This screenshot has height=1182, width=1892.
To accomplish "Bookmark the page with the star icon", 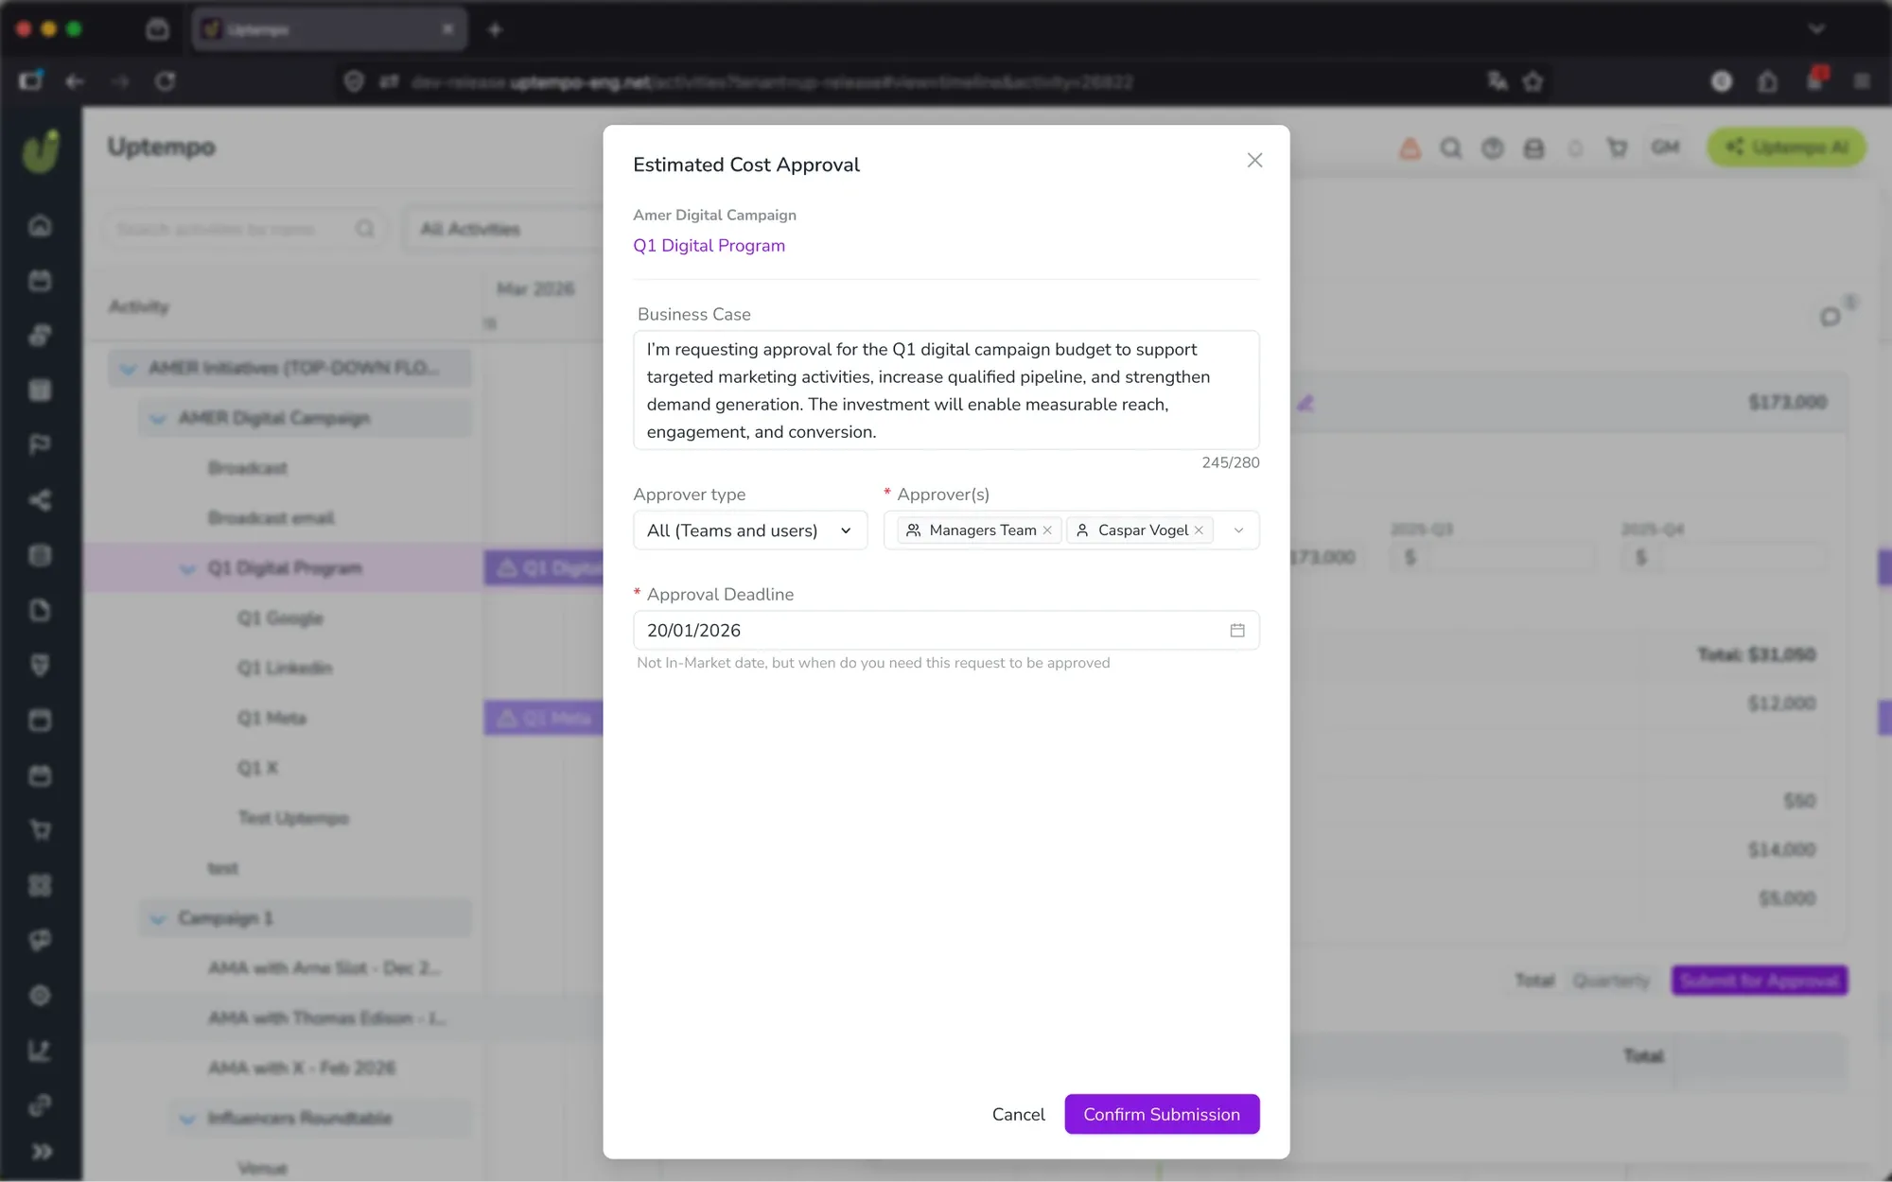I will (1533, 81).
